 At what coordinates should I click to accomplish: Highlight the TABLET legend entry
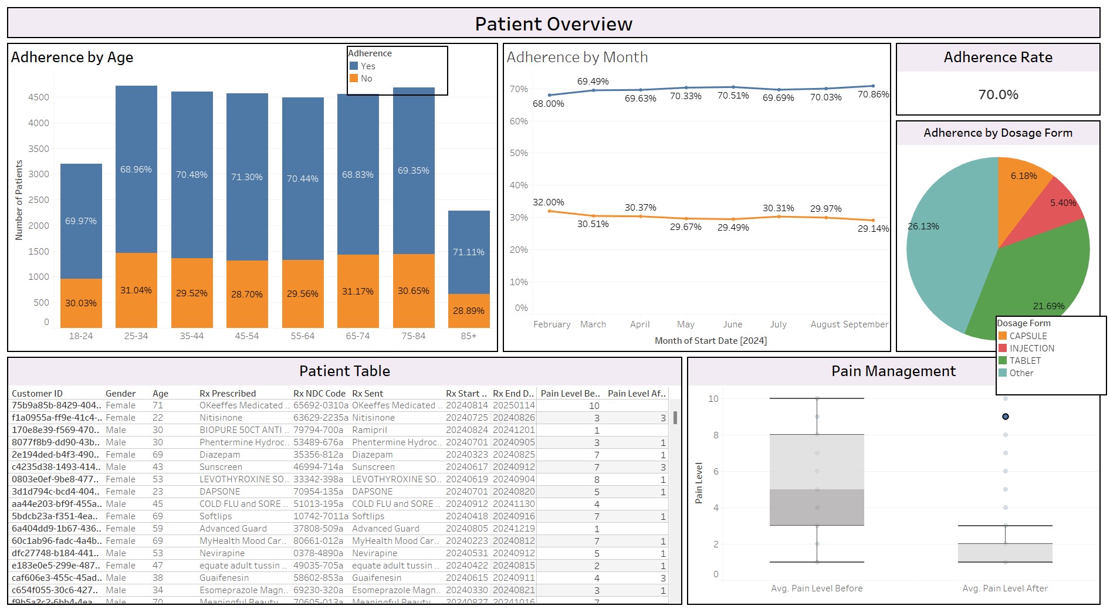pos(1025,361)
